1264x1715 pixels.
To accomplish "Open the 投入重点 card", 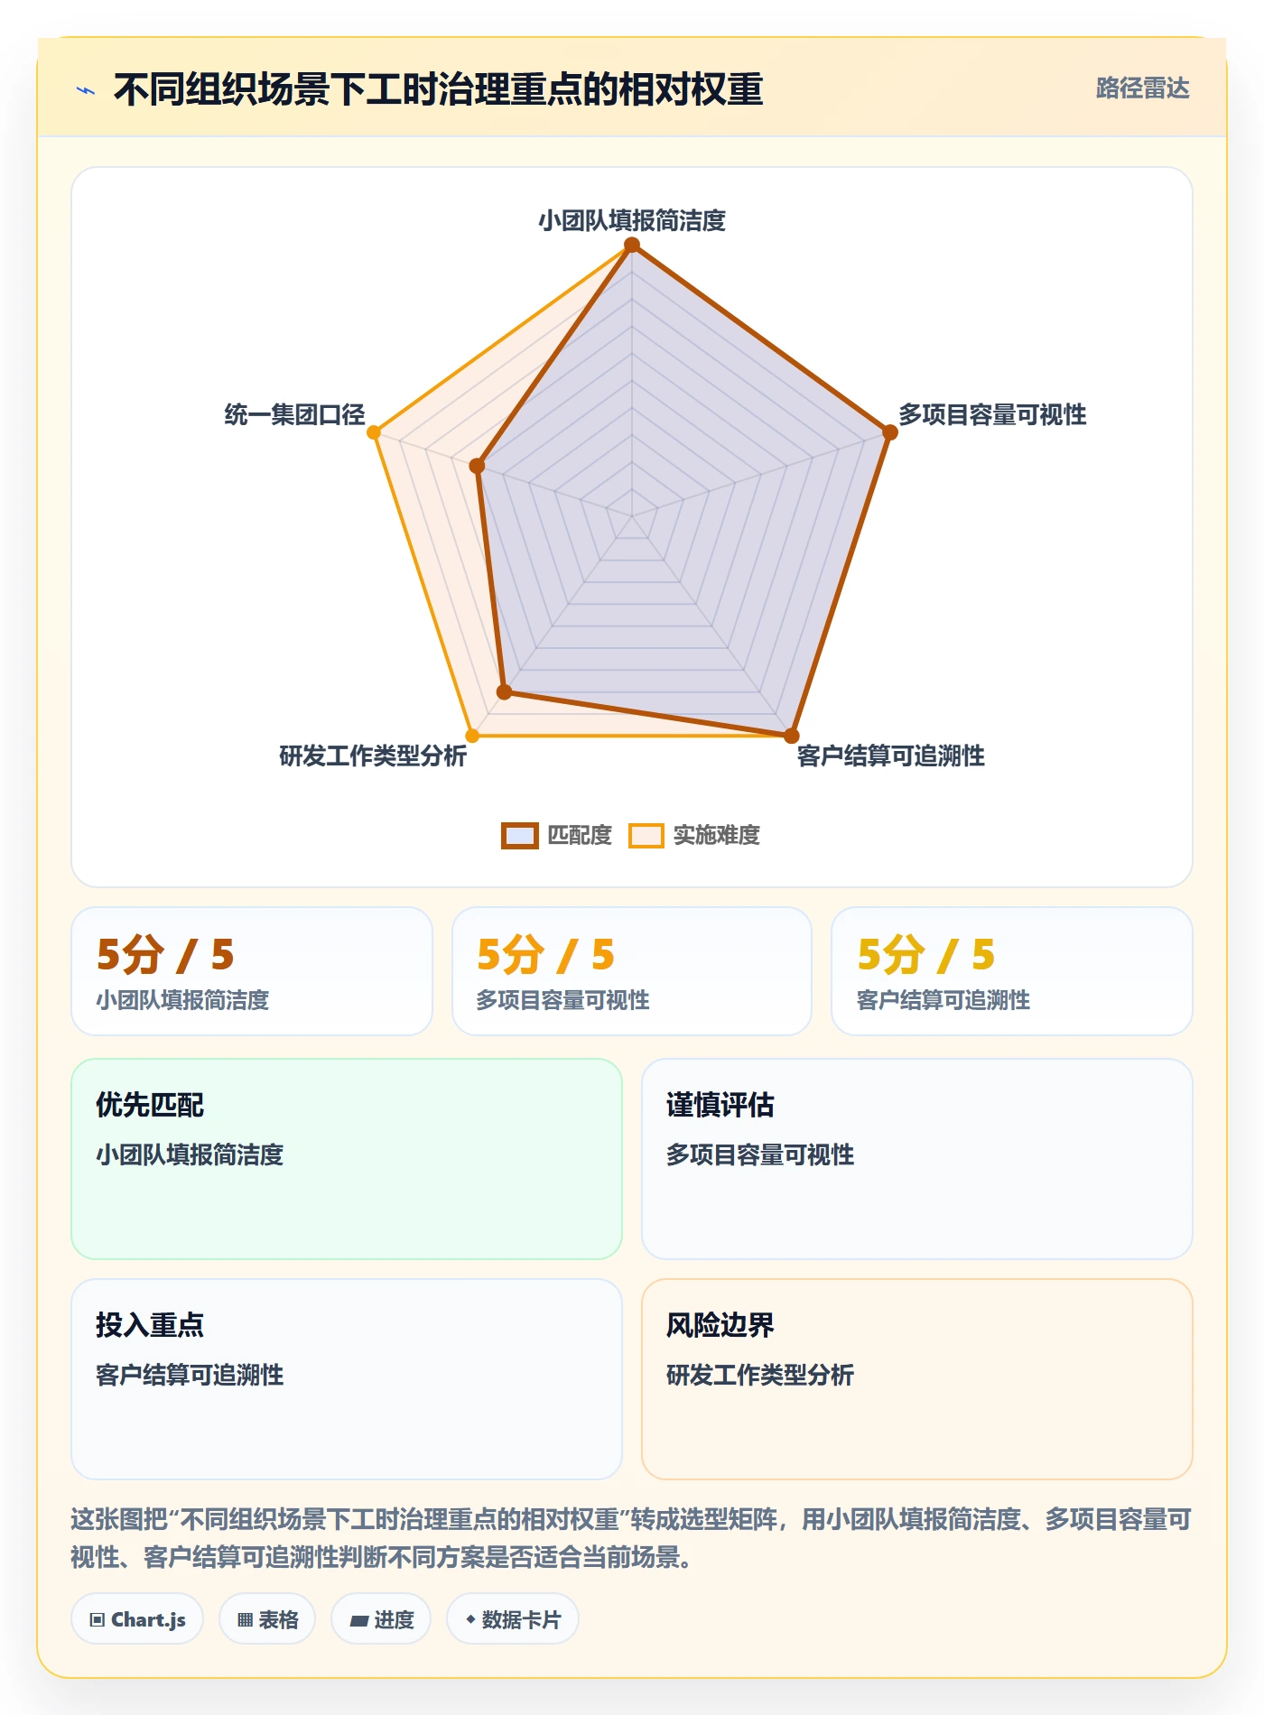I will (x=347, y=1379).
